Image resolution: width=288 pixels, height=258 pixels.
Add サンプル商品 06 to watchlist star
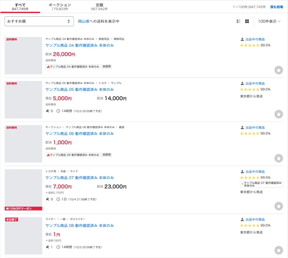click(x=279, y=158)
